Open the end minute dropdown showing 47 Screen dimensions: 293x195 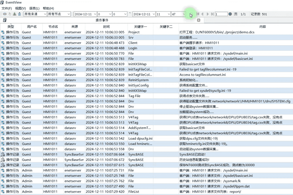point(184,14)
